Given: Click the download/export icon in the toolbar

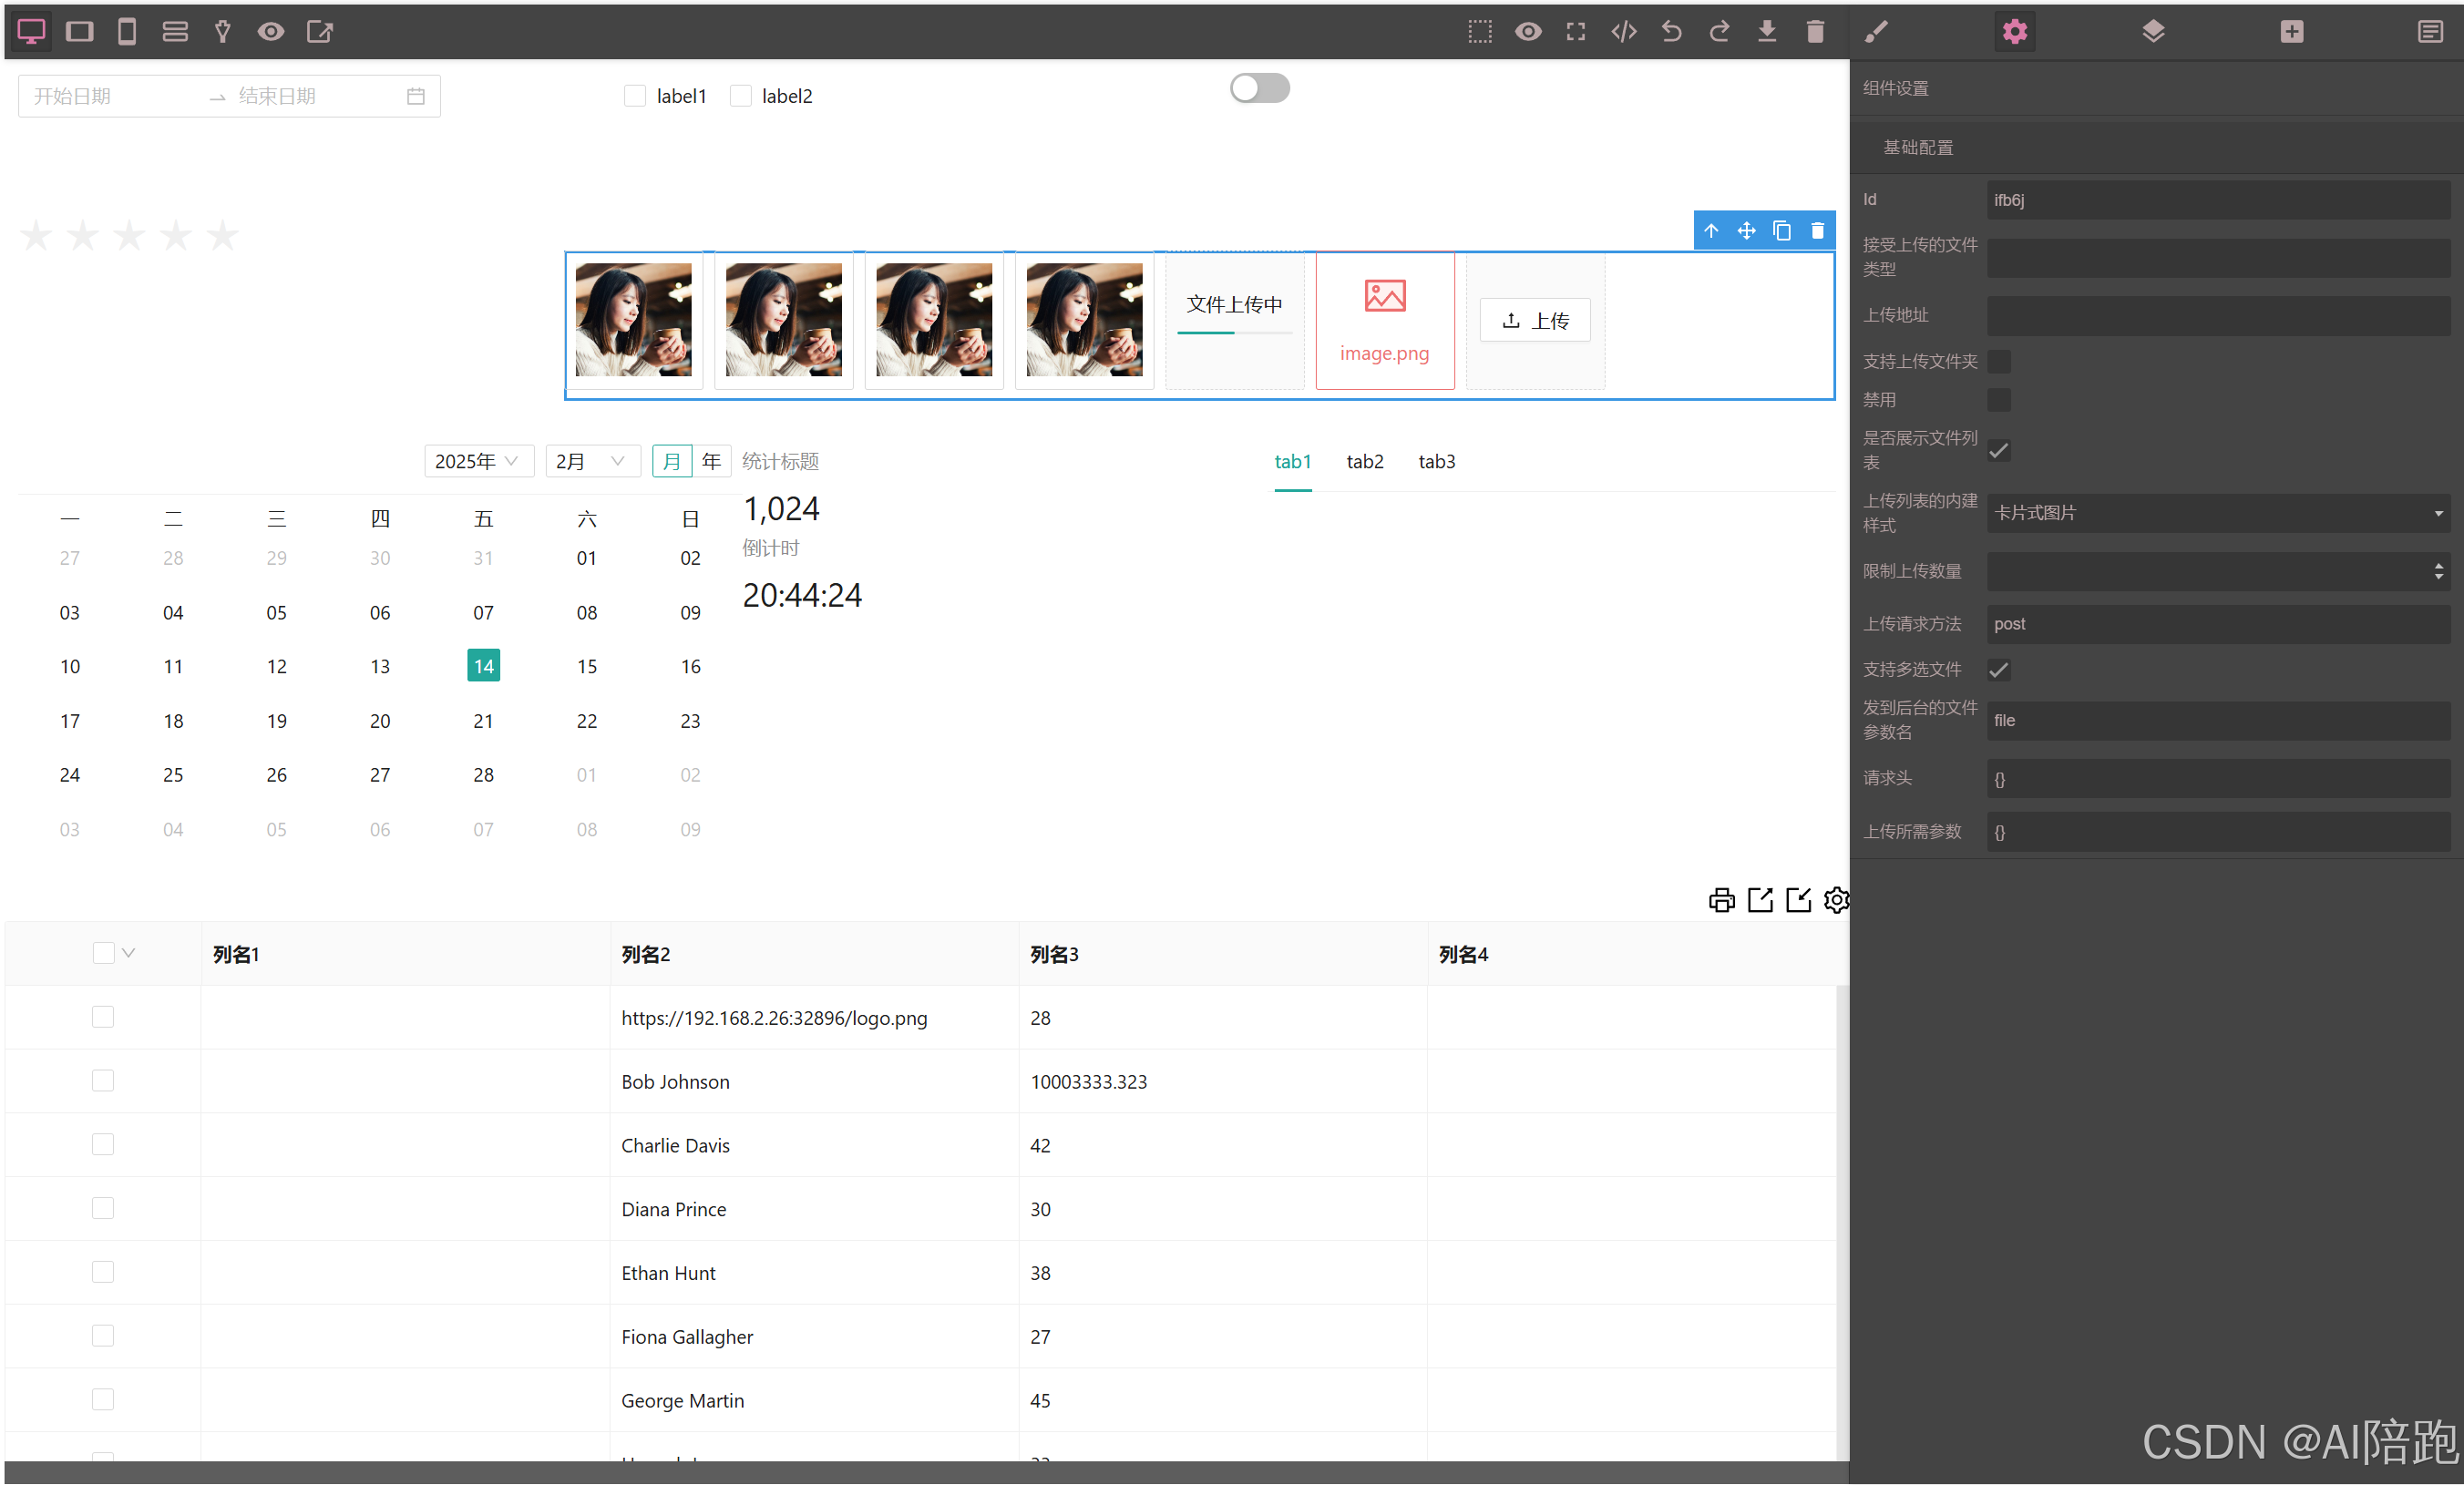Looking at the screenshot, I should click(1767, 32).
